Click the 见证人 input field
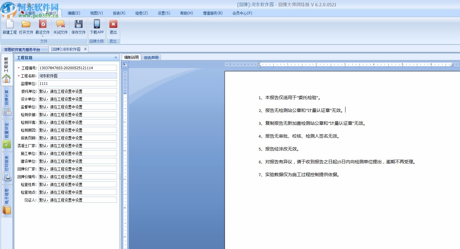Image resolution: width=460 pixels, height=249 pixels. [x=77, y=200]
